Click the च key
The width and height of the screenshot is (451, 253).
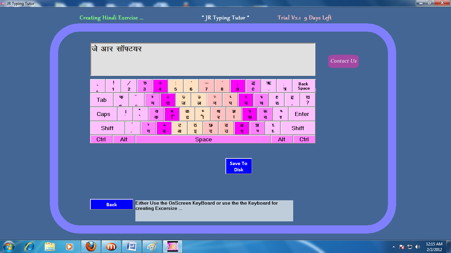(261, 100)
